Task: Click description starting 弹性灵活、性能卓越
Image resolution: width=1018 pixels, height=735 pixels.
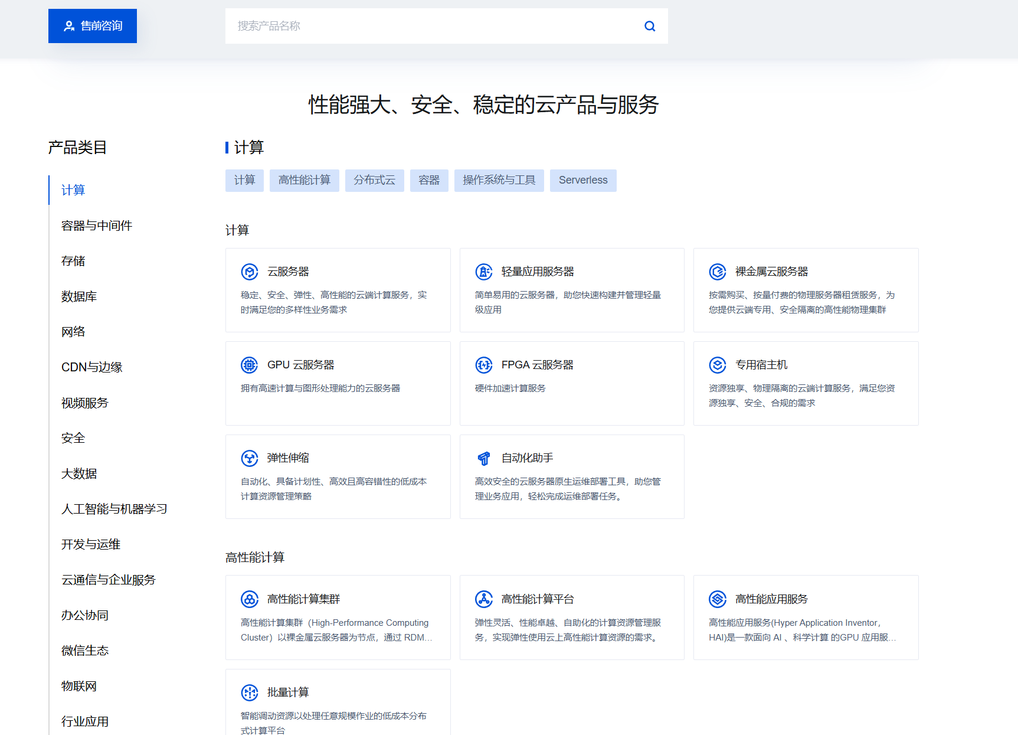Action: tap(568, 630)
